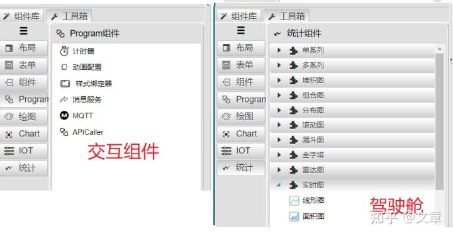453x236 pixels.
Task: Select IOT category in left panel
Action: click(24, 151)
